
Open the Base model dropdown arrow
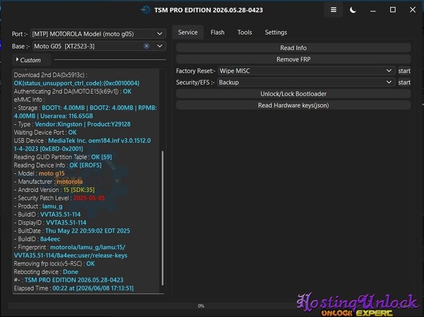(160, 46)
